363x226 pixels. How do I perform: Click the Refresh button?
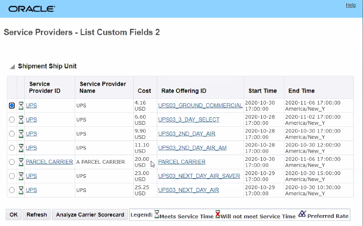(x=37, y=215)
